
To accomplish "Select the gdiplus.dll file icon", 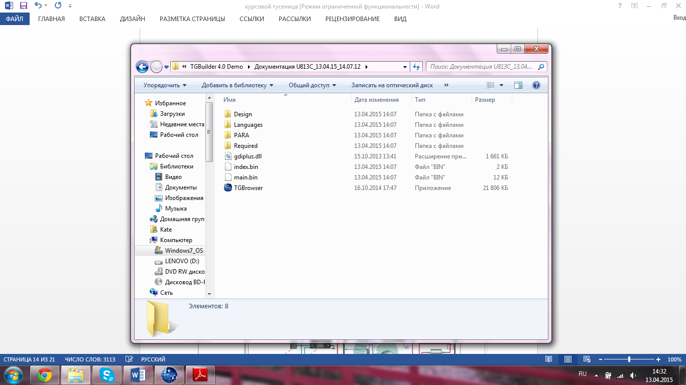I will click(228, 156).
